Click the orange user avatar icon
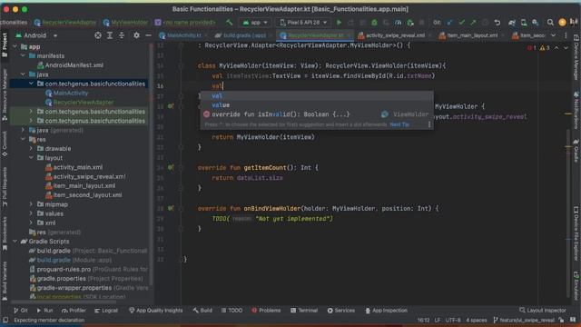Screen dimensions: 581x327 pyautogui.click(x=562, y=22)
